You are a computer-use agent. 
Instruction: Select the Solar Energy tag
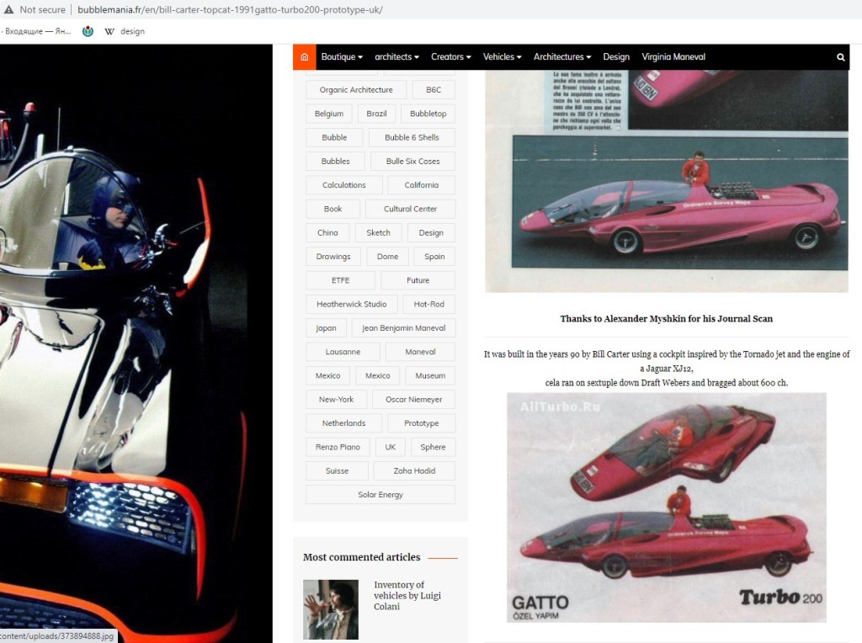[380, 495]
